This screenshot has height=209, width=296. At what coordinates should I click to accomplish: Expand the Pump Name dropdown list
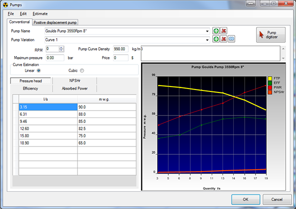tap(208, 30)
